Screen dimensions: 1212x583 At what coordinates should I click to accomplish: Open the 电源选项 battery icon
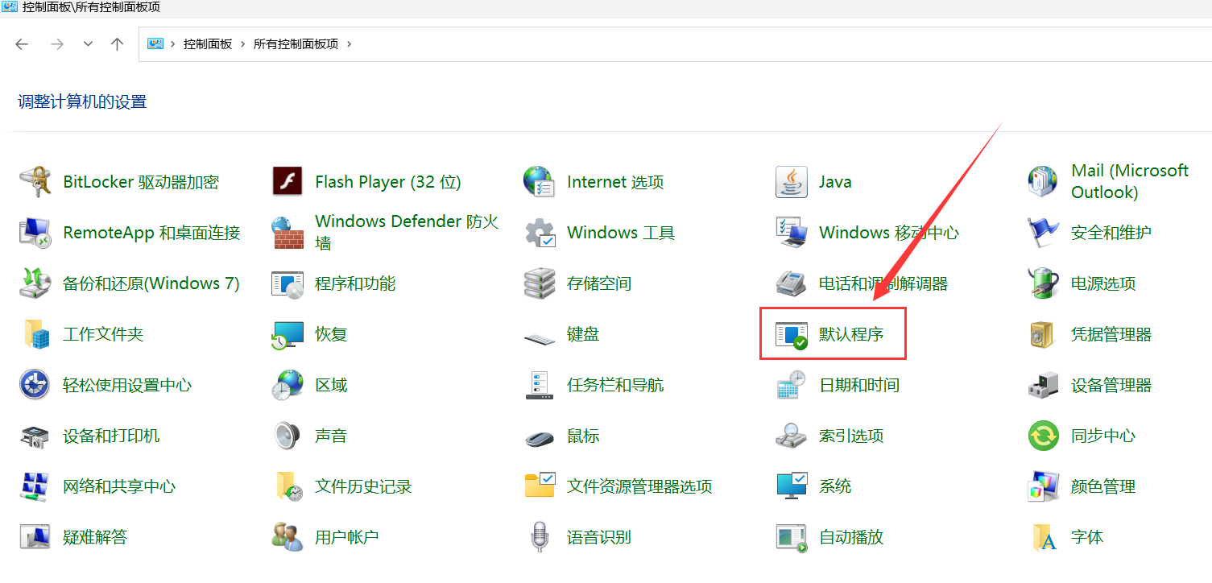click(1043, 283)
